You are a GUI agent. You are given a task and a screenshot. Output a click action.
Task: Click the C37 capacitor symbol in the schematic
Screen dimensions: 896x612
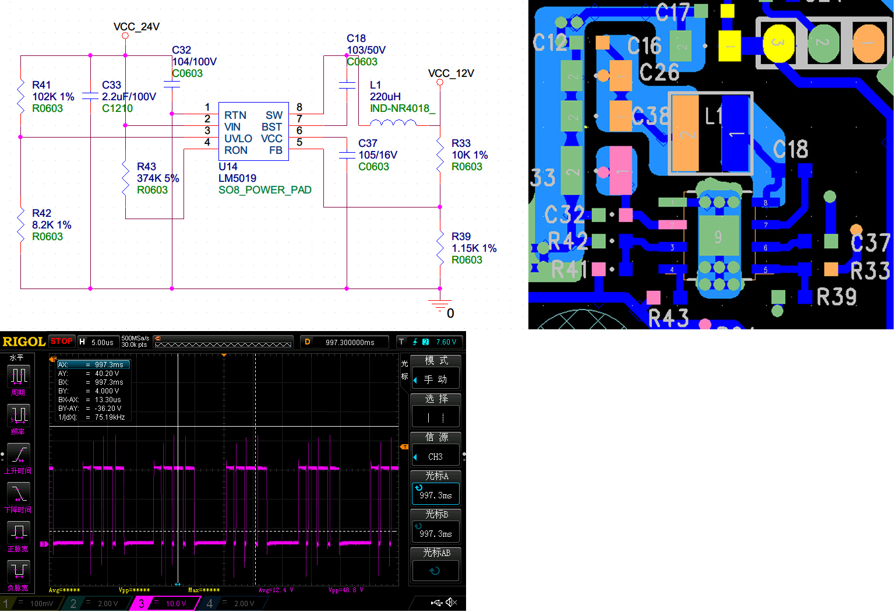click(x=347, y=154)
